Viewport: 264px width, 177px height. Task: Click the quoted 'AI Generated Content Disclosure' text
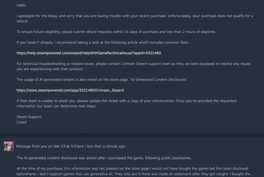coord(159,80)
